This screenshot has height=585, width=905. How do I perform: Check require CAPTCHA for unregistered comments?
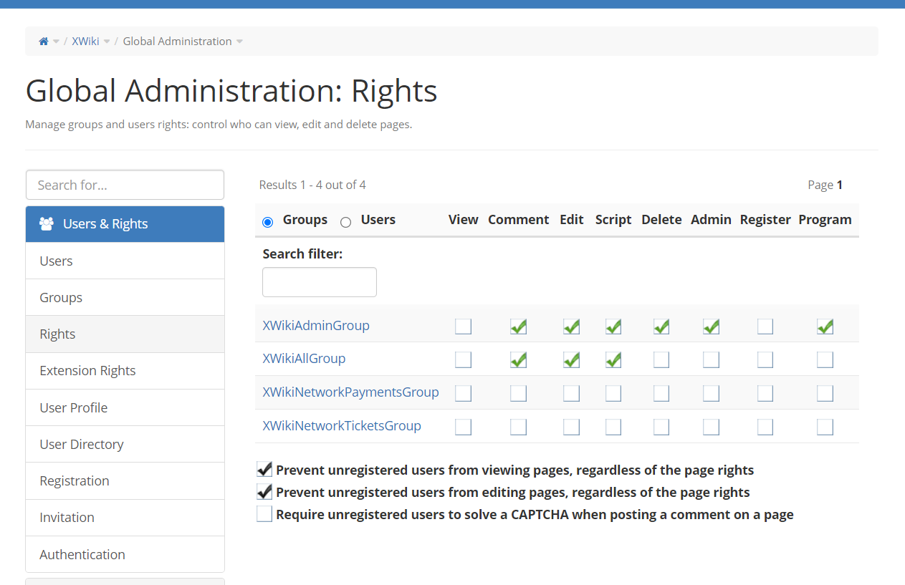coord(264,514)
